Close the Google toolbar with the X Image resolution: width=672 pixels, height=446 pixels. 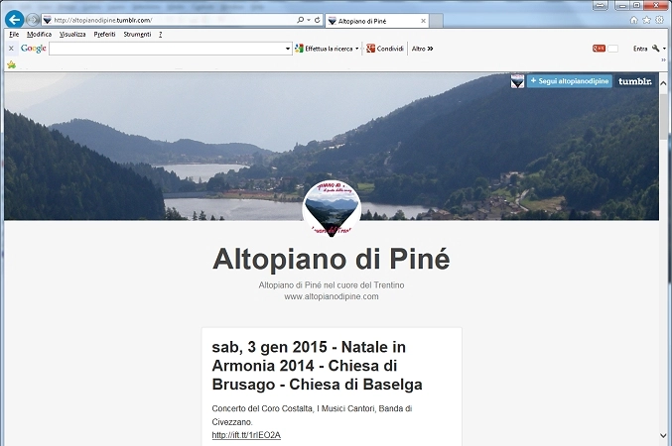point(11,49)
